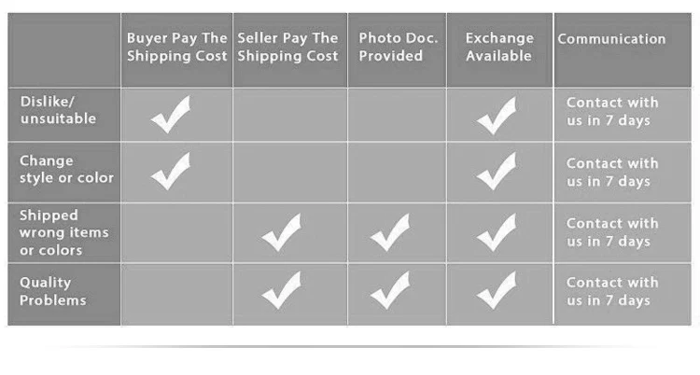Click the Dislike/unsuitable buyer-pays checkmark
700x375 pixels.
point(171,115)
